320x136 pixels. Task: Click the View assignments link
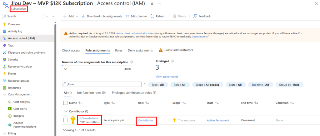coord(167,76)
